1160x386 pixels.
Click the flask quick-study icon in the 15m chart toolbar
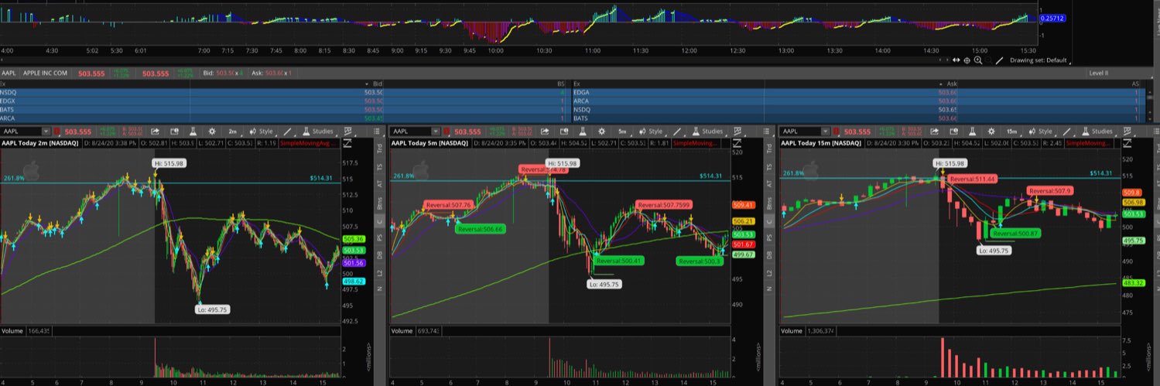(x=972, y=132)
